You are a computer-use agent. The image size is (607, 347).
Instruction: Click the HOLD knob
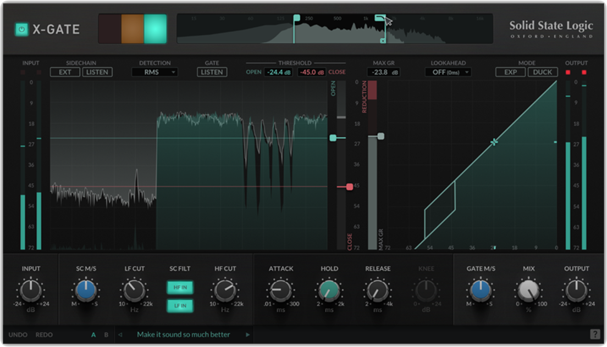pos(329,290)
